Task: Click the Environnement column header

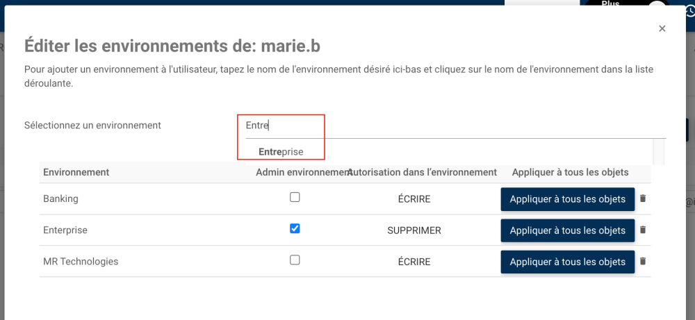Action: point(76,172)
